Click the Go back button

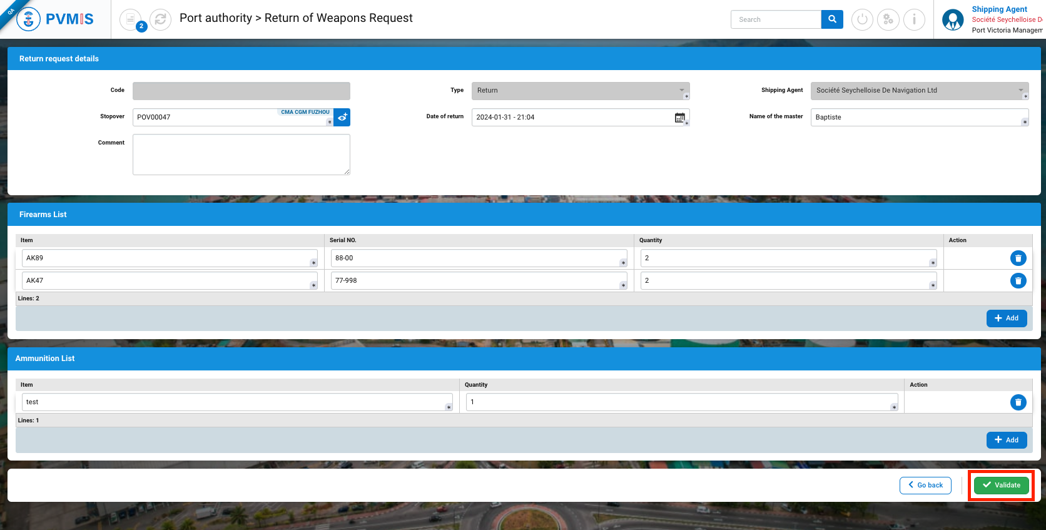coord(925,486)
